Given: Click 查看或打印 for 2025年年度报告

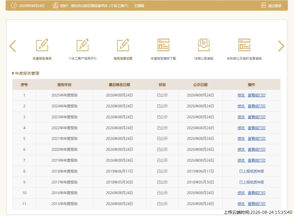Looking at the screenshot, I should (x=256, y=95).
